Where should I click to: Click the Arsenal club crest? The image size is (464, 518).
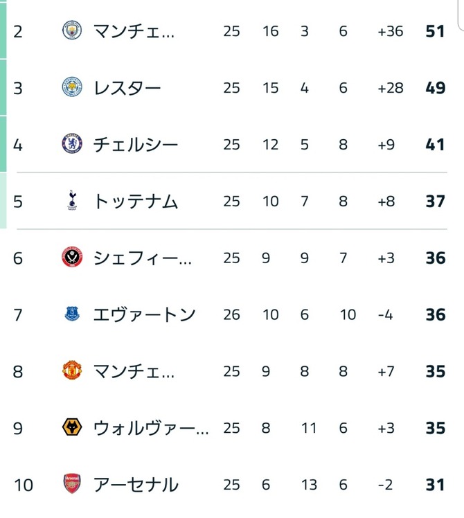(x=72, y=484)
